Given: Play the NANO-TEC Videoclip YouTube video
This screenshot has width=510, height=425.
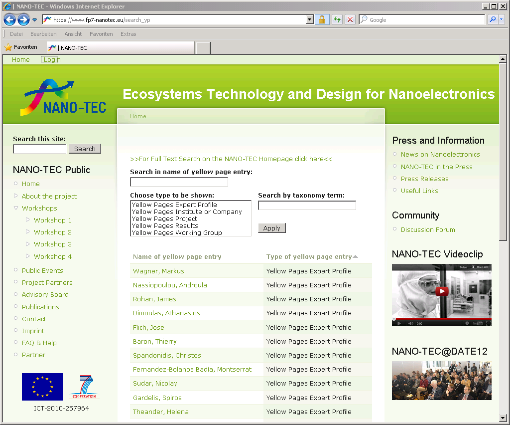Looking at the screenshot, I should [441, 291].
